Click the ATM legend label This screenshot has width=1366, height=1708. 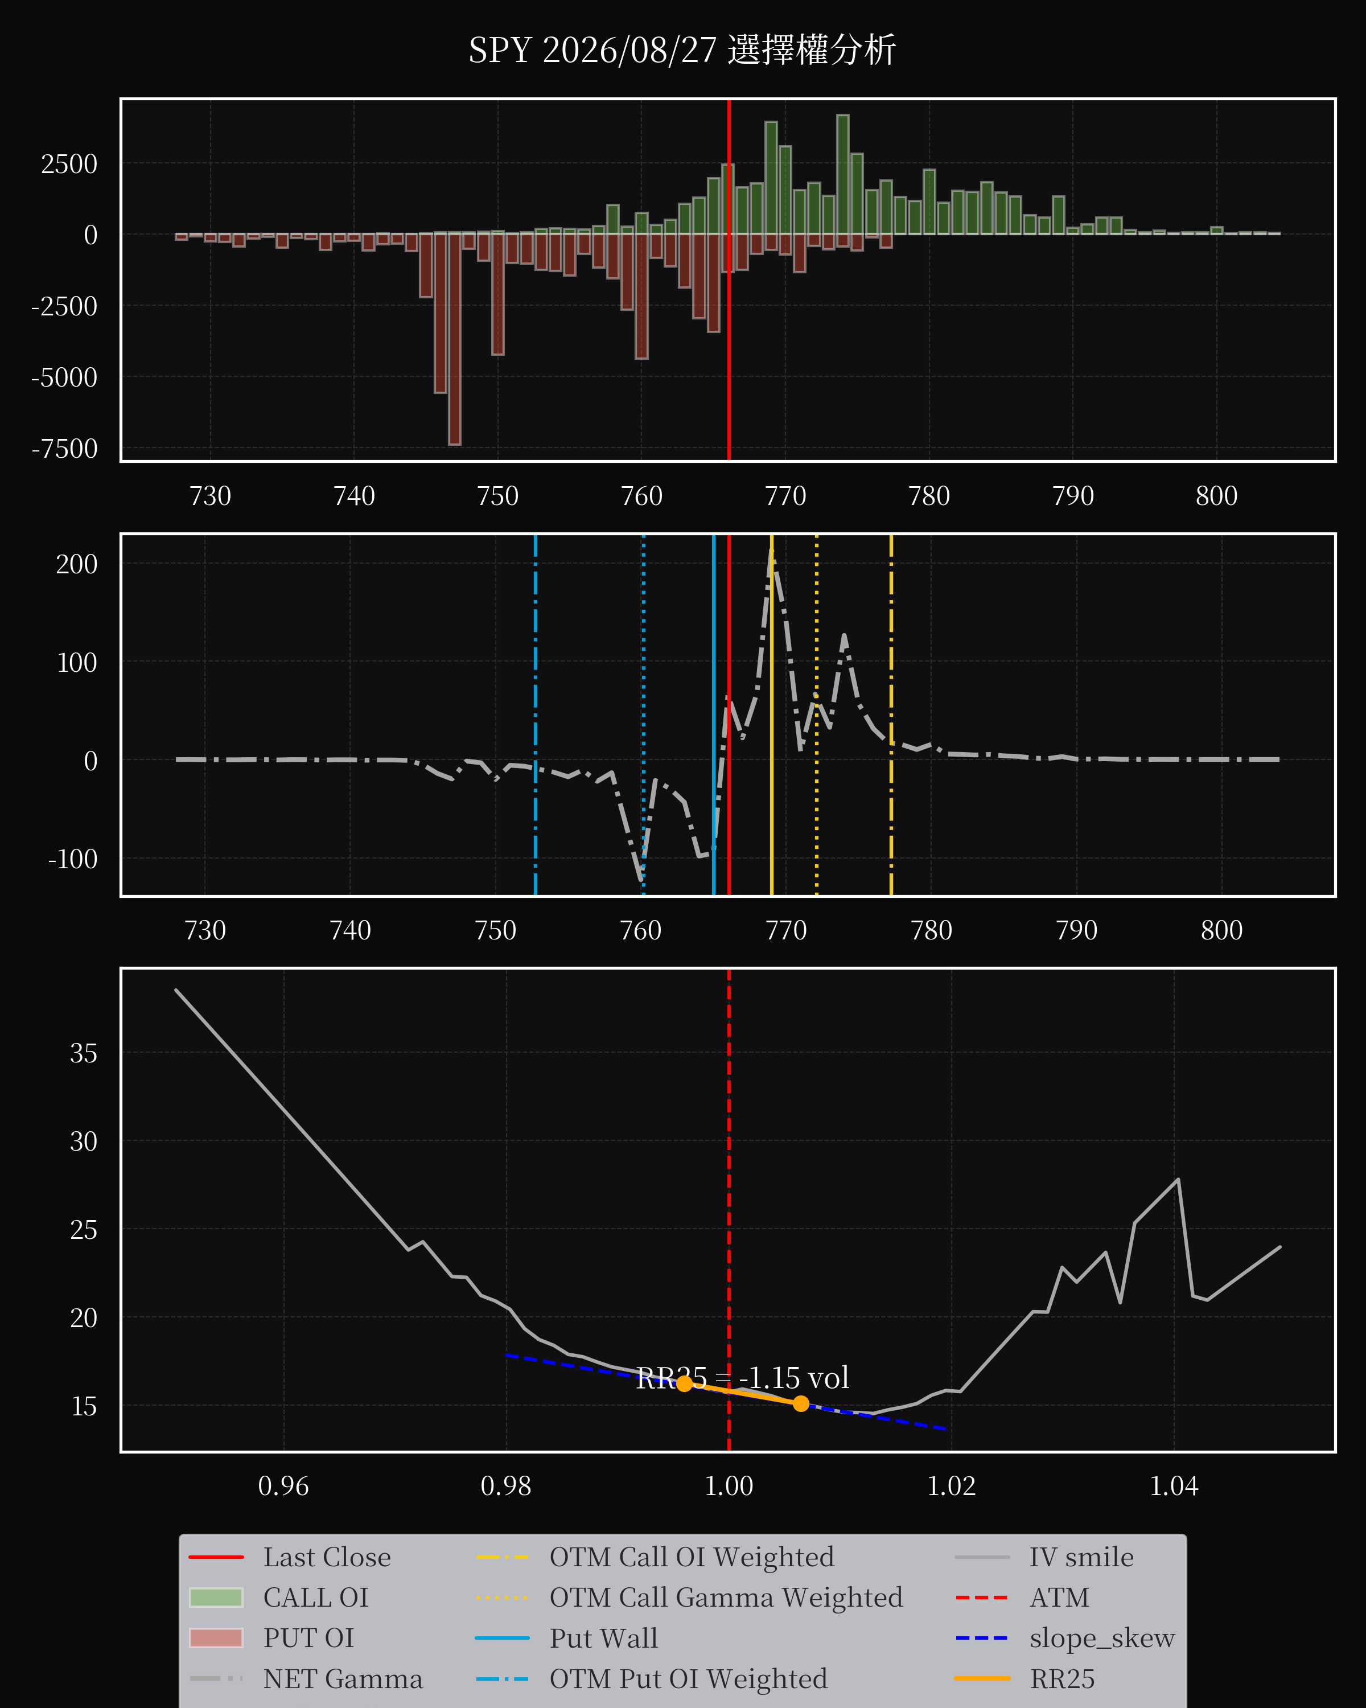tap(1060, 1597)
